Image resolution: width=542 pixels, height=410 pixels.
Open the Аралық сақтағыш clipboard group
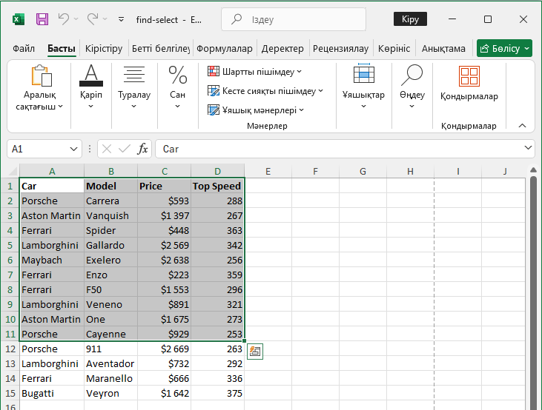point(40,88)
